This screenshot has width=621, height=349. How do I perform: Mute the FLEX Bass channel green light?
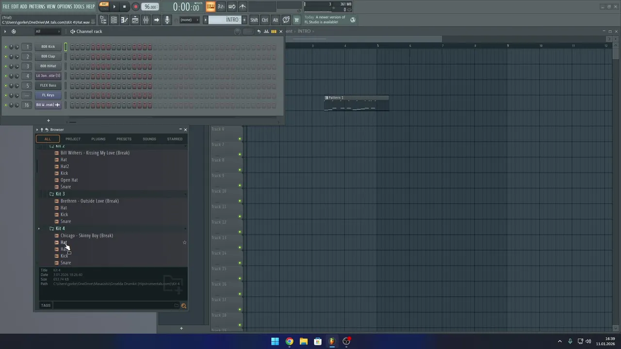click(6, 86)
